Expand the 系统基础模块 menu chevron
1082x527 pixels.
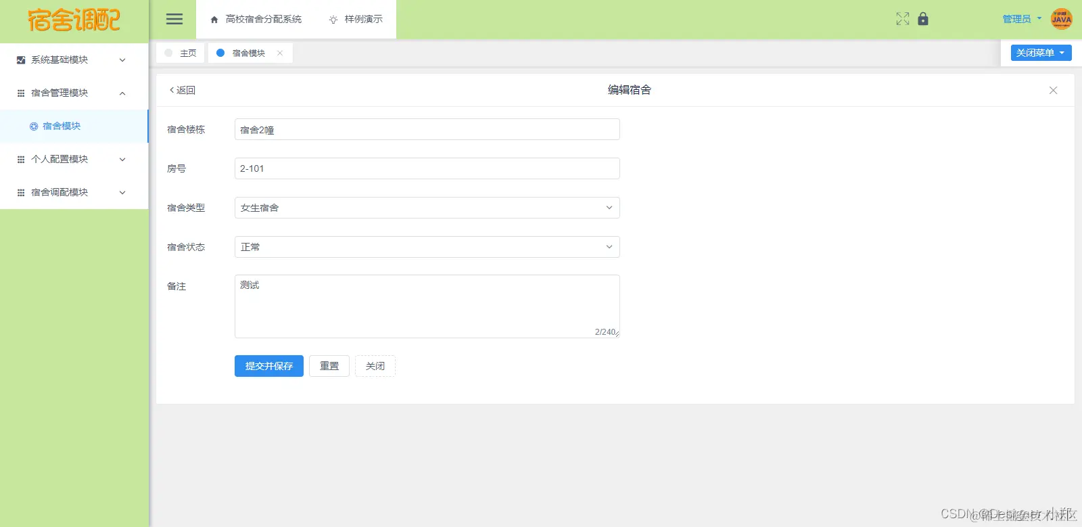[122, 60]
